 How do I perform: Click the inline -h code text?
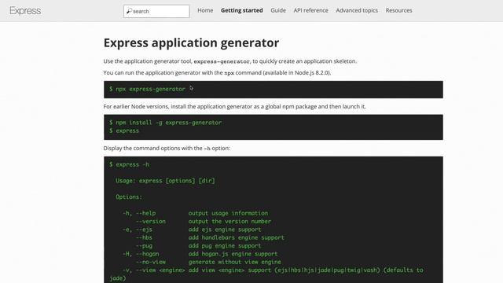click(207, 149)
